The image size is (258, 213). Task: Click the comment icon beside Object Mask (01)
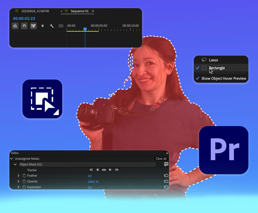pyautogui.click(x=166, y=164)
